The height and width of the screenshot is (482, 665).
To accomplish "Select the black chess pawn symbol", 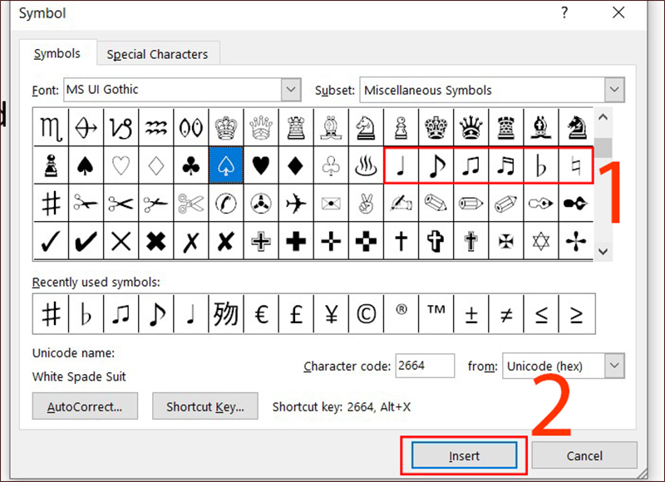I will [x=51, y=165].
